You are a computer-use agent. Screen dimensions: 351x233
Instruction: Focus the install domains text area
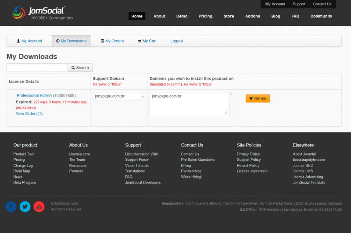pyautogui.click(x=190, y=104)
